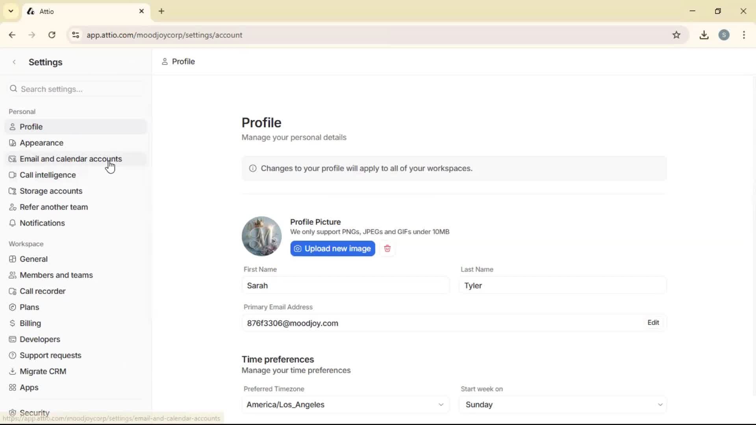Click the Notifications bell icon

13,223
